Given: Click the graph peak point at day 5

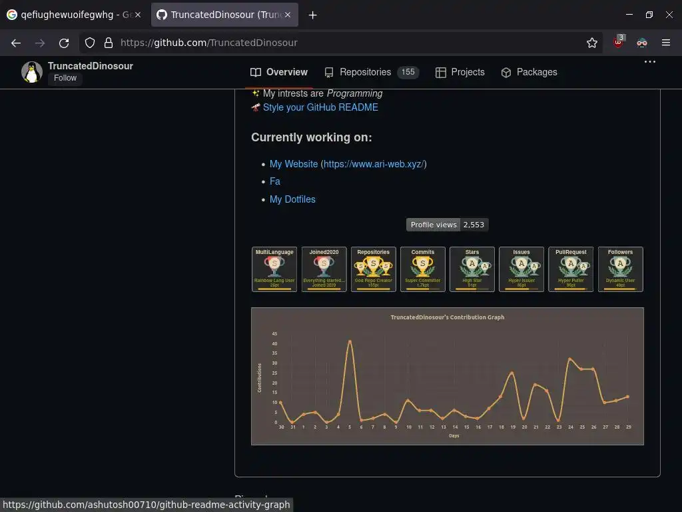Looking at the screenshot, I should pyautogui.click(x=350, y=341).
